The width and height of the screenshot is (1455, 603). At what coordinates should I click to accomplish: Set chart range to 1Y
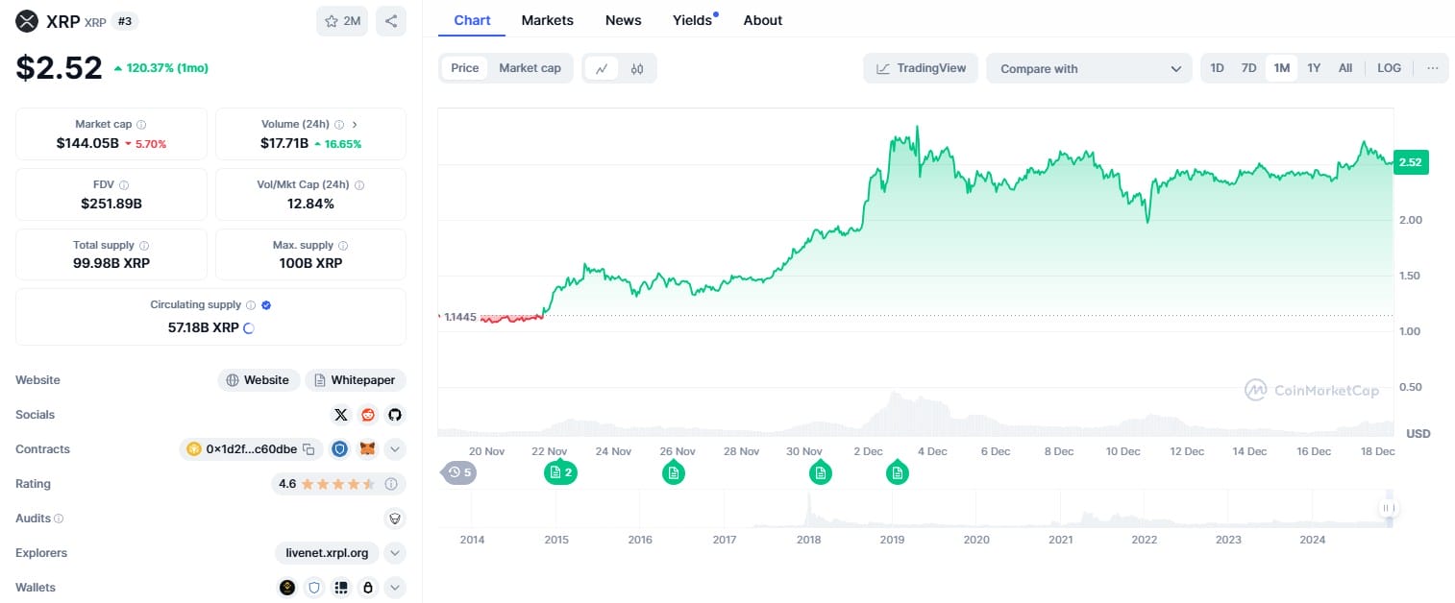1314,68
